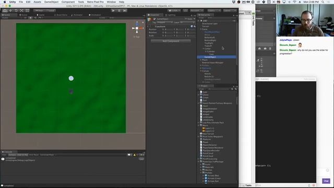Click the Add Component button

click(x=171, y=41)
